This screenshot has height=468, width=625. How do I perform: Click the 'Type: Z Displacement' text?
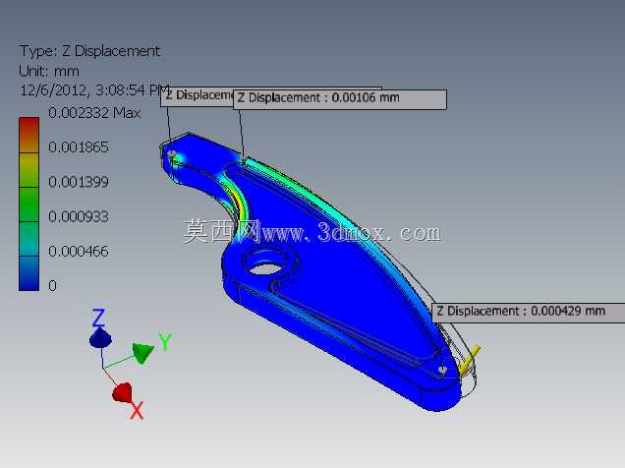tap(89, 51)
